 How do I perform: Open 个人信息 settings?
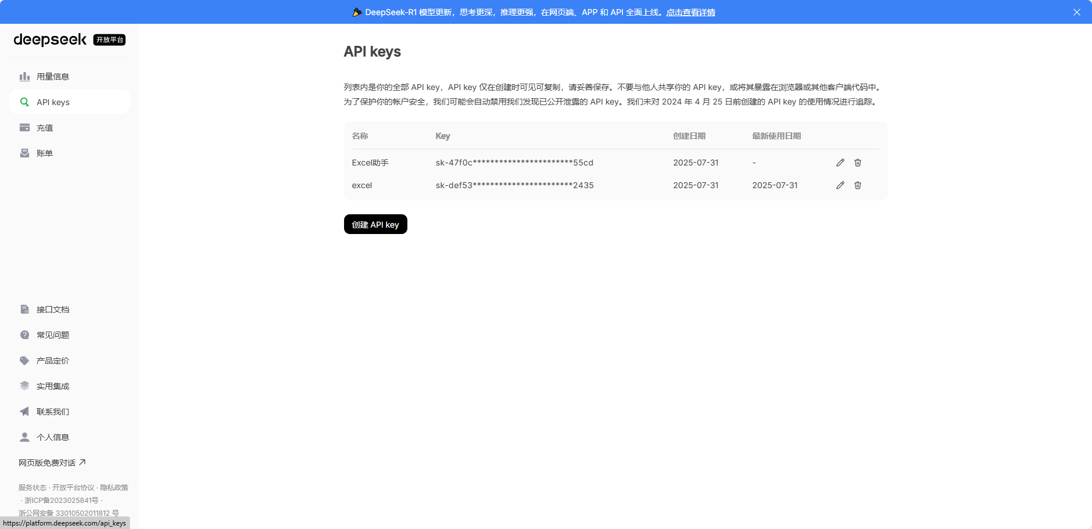click(70, 437)
